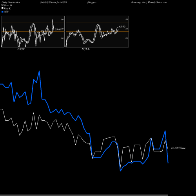Click the 16.80 Close price label
The width and height of the screenshot is (196, 196).
click(x=178, y=148)
